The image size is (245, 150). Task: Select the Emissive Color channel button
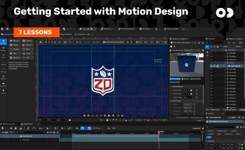coord(196,79)
